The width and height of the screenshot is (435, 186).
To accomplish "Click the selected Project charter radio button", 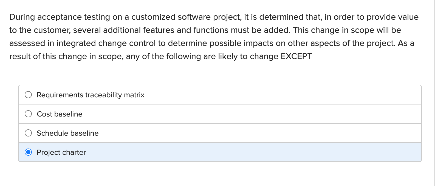I will (28, 152).
